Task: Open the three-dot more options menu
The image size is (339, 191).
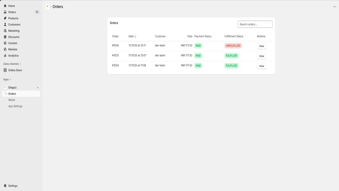Action: [x=335, y=7]
